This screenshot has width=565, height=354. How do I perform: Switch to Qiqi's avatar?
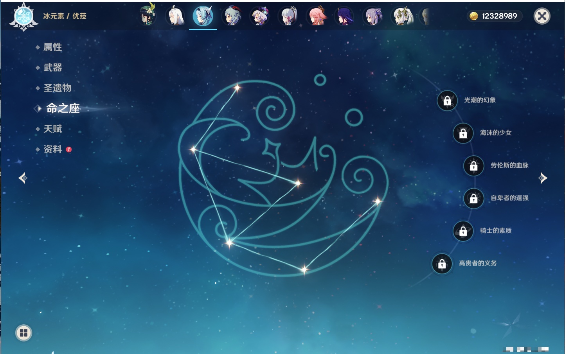[x=260, y=16]
